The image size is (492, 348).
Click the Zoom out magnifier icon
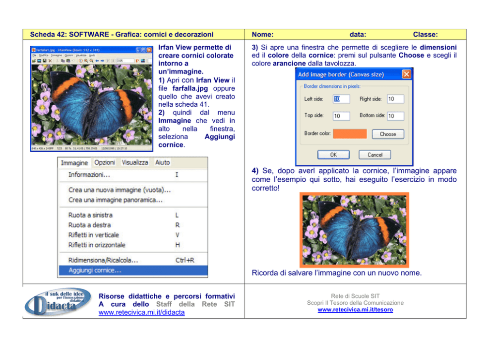pos(91,61)
